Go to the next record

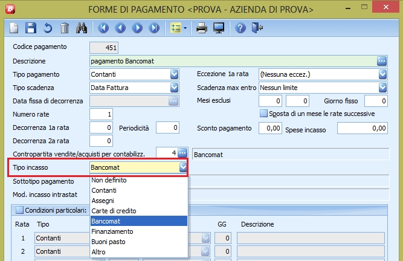click(x=137, y=28)
